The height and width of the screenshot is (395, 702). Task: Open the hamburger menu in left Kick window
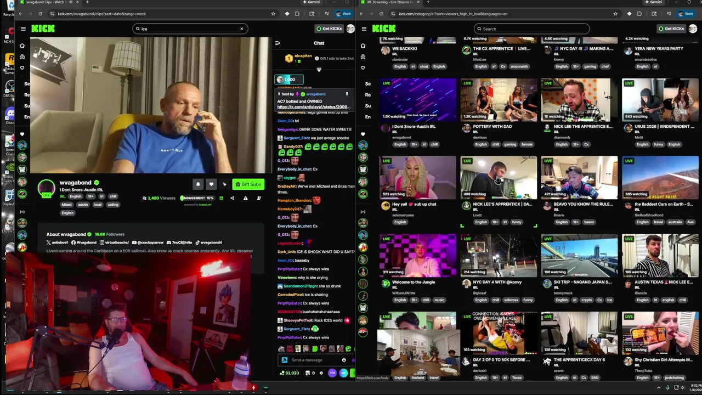pyautogui.click(x=23, y=29)
